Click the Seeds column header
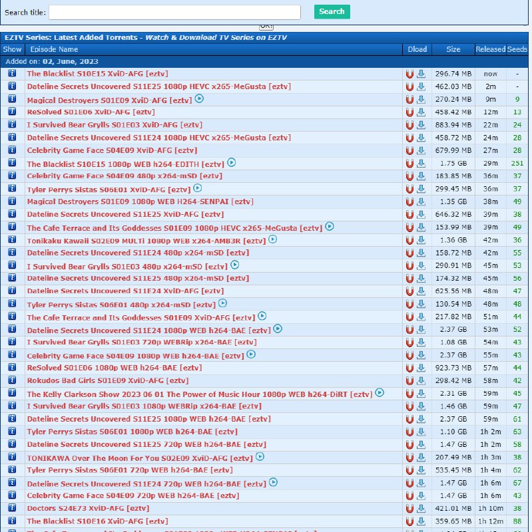 point(517,49)
